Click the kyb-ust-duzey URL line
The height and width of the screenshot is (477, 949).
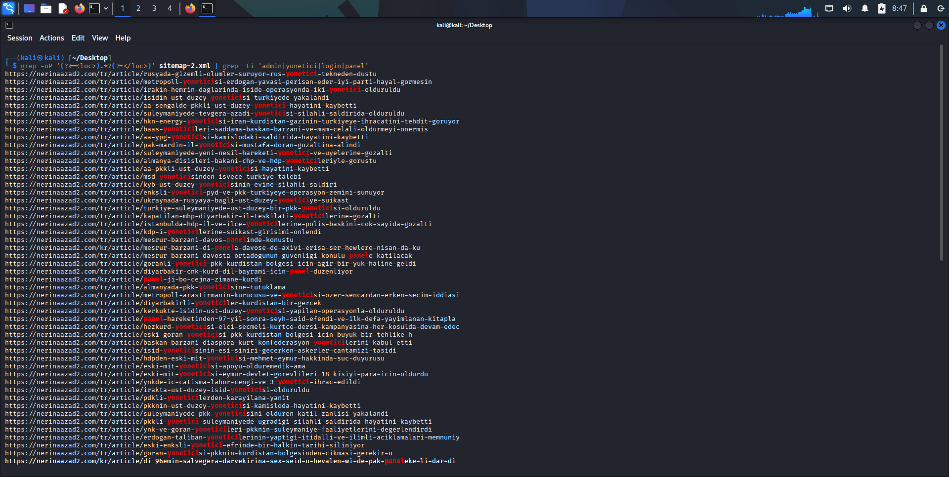click(171, 184)
